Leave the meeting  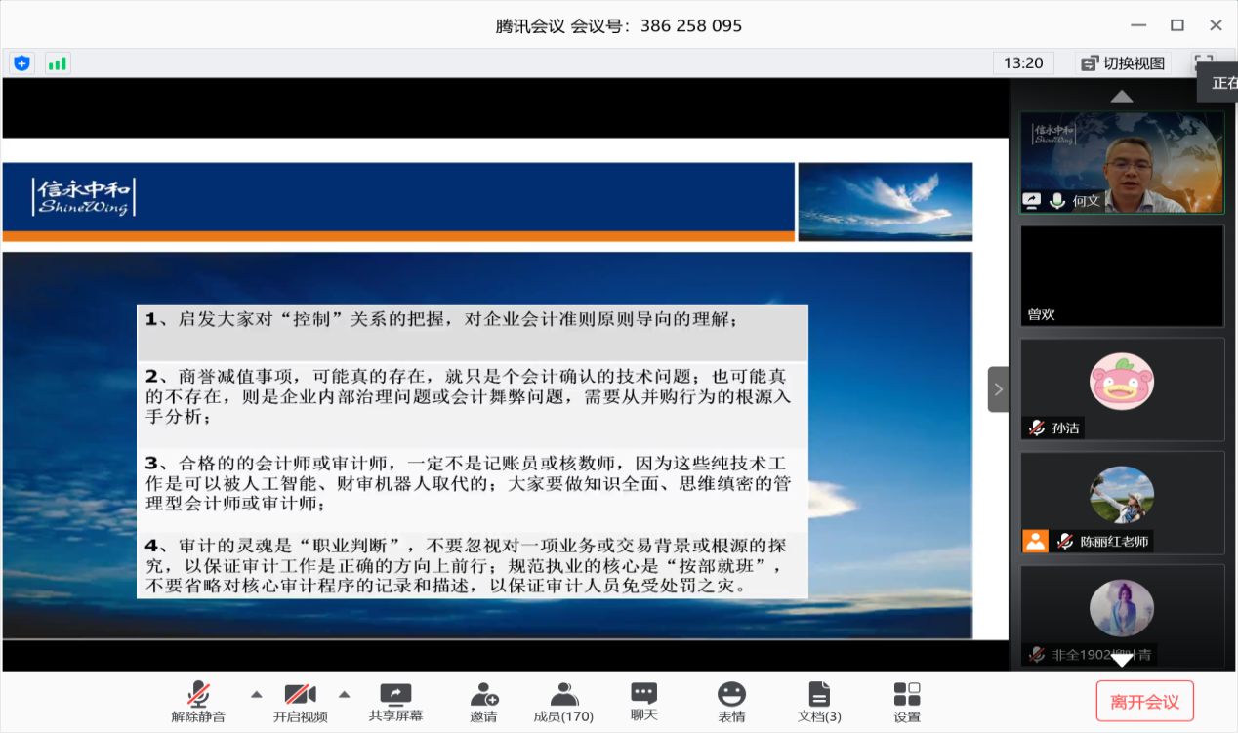coord(1144,702)
